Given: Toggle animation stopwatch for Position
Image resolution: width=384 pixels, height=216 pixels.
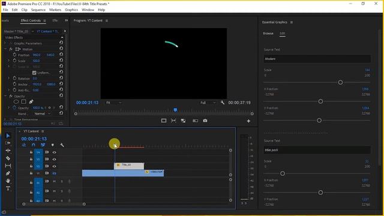Looking at the screenshot, I should coord(14,55).
